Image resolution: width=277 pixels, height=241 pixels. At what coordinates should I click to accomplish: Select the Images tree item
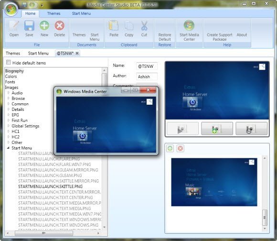pyautogui.click(x=11, y=88)
